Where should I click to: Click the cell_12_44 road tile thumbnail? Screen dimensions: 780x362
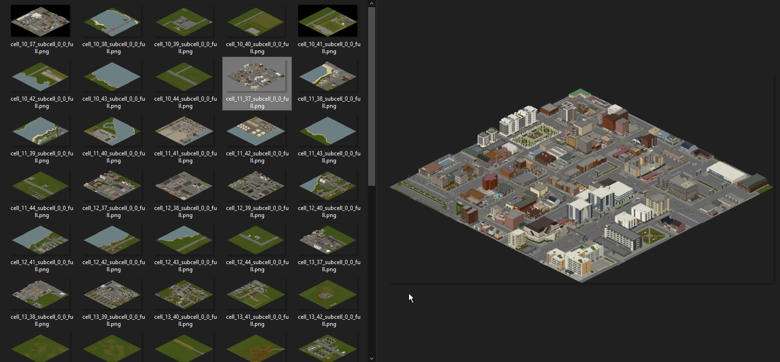(x=256, y=239)
